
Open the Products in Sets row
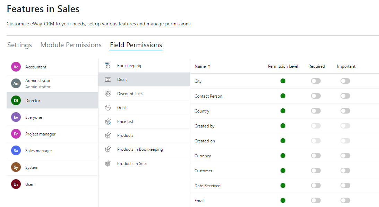pos(144,164)
